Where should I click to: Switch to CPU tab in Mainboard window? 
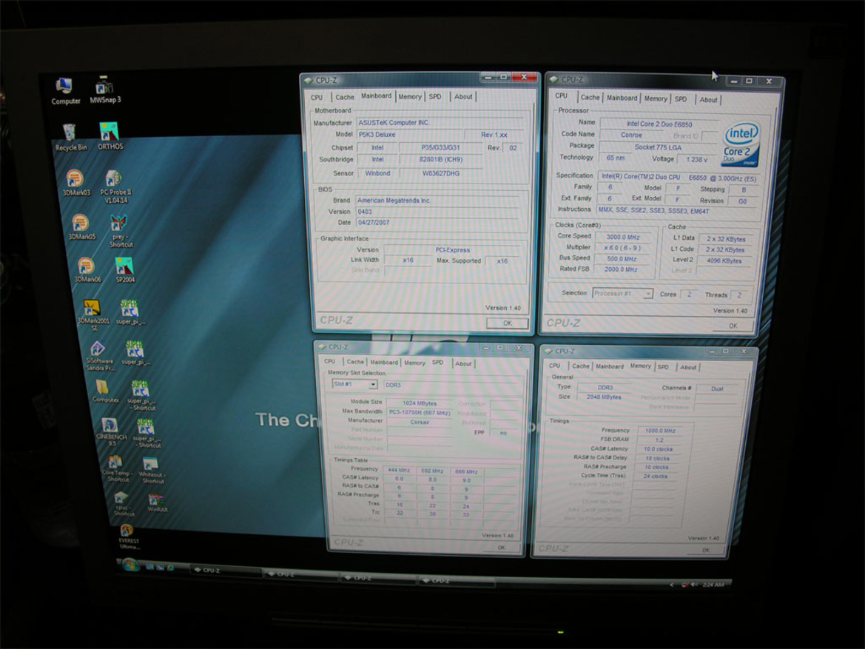coord(317,97)
